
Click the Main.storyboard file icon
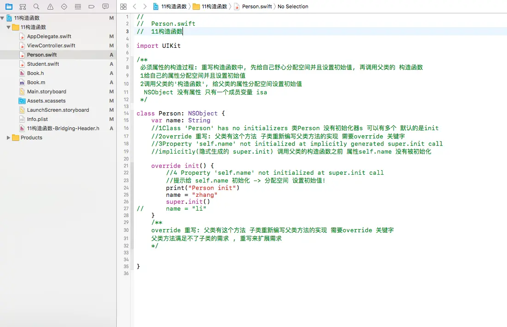click(22, 92)
